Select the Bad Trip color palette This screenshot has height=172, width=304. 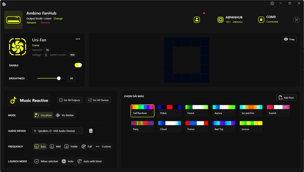(224, 127)
